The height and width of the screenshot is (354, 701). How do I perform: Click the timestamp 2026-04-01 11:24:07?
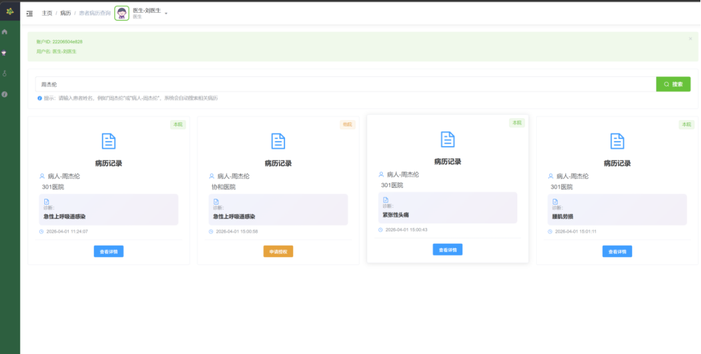67,232
